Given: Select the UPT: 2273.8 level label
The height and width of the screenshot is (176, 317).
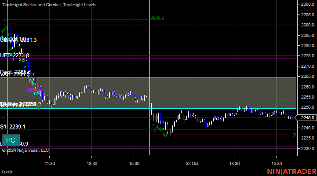Looking at the screenshot, I should [x=15, y=55].
